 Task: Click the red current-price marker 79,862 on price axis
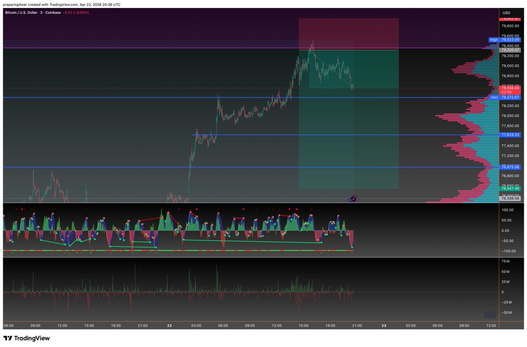pyautogui.click(x=511, y=18)
